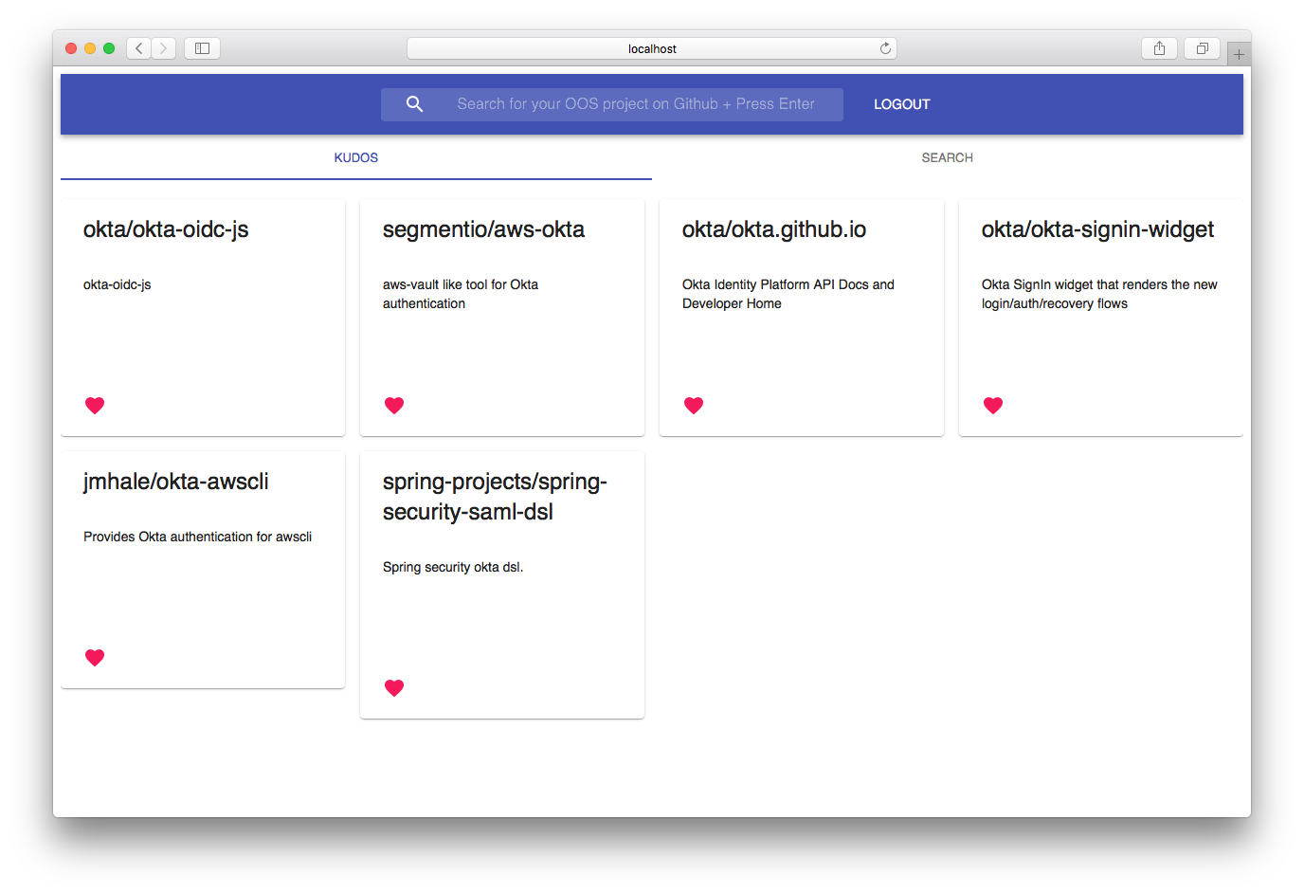Toggle heart on segmentio/aws-okta card
This screenshot has width=1304, height=893.
(394, 406)
